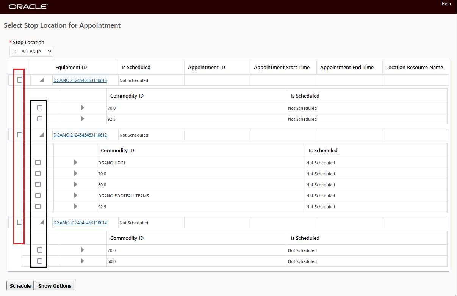Image resolution: width=457 pixels, height=296 pixels.
Task: Check the box for equipment DGANO.2124545463110612
Action: [20, 135]
